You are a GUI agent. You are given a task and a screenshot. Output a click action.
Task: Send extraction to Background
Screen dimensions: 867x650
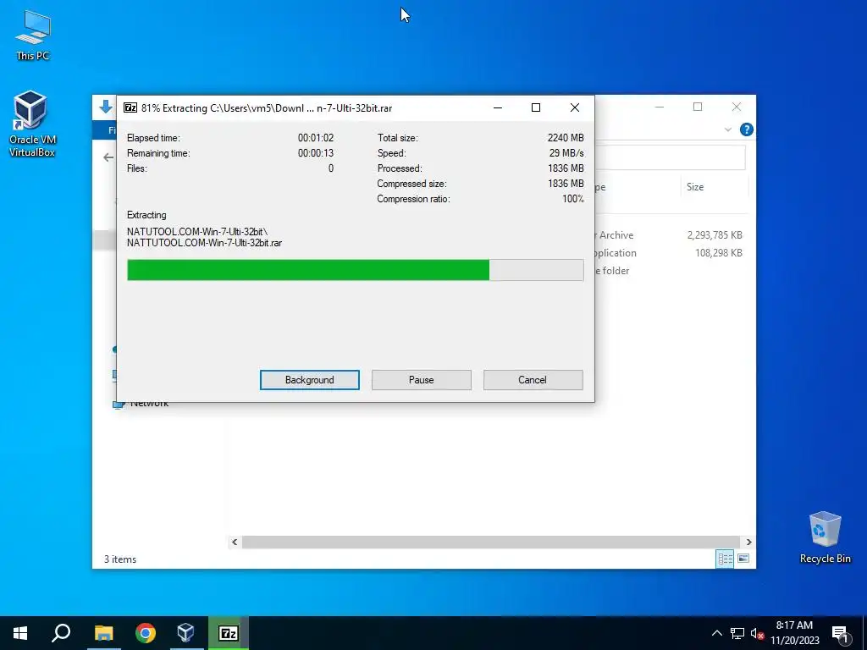coord(310,380)
